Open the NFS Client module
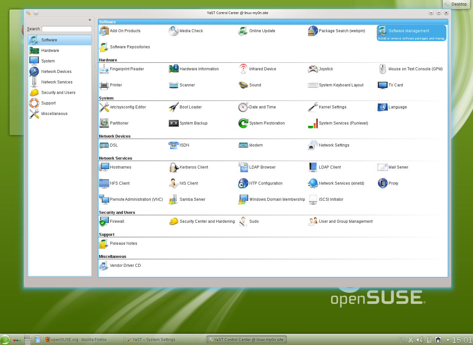Image resolution: width=473 pixels, height=345 pixels. click(x=114, y=183)
